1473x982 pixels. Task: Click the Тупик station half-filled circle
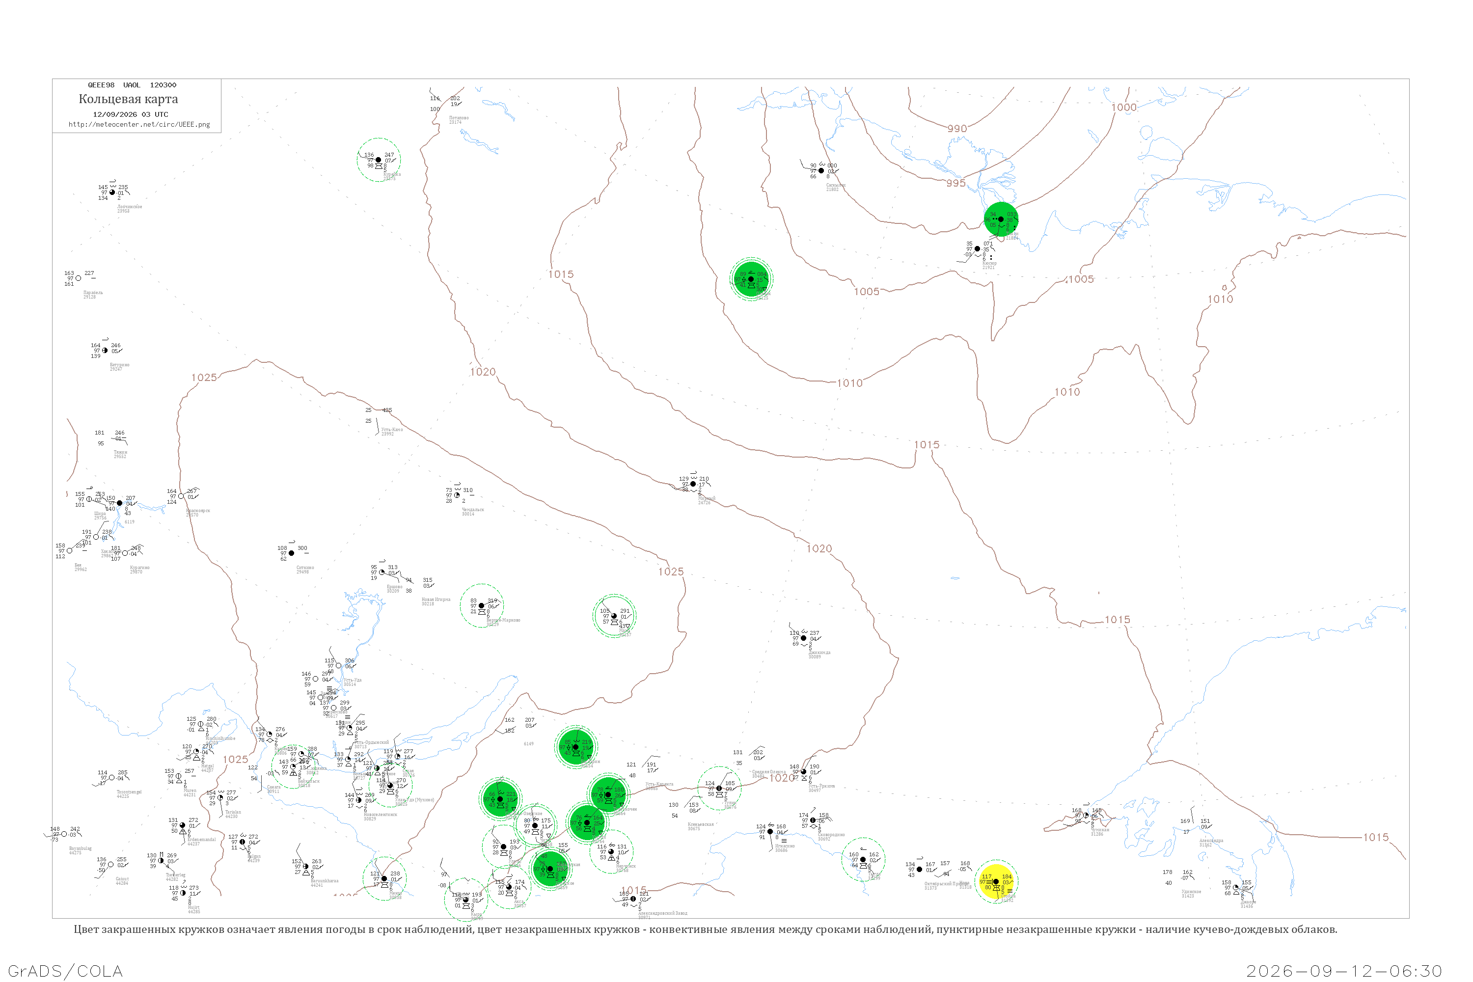pos(719,789)
